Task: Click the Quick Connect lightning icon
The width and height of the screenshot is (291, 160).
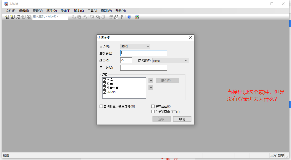Action: coord(12,17)
